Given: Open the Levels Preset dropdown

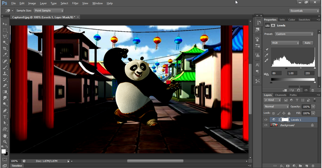Looking at the screenshot, I should tap(294, 34).
